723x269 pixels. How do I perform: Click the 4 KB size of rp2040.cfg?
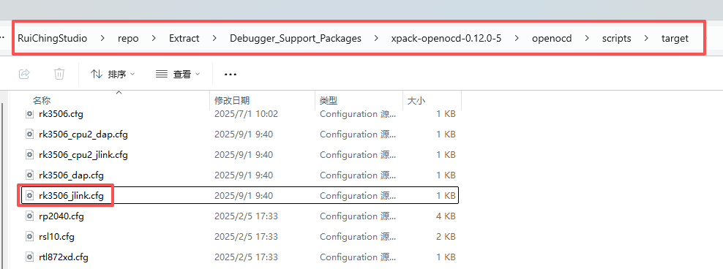coord(446,216)
